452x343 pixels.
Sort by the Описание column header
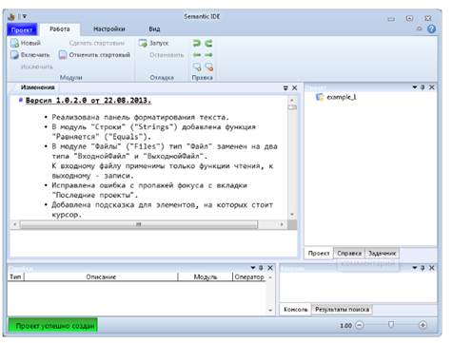click(x=101, y=276)
